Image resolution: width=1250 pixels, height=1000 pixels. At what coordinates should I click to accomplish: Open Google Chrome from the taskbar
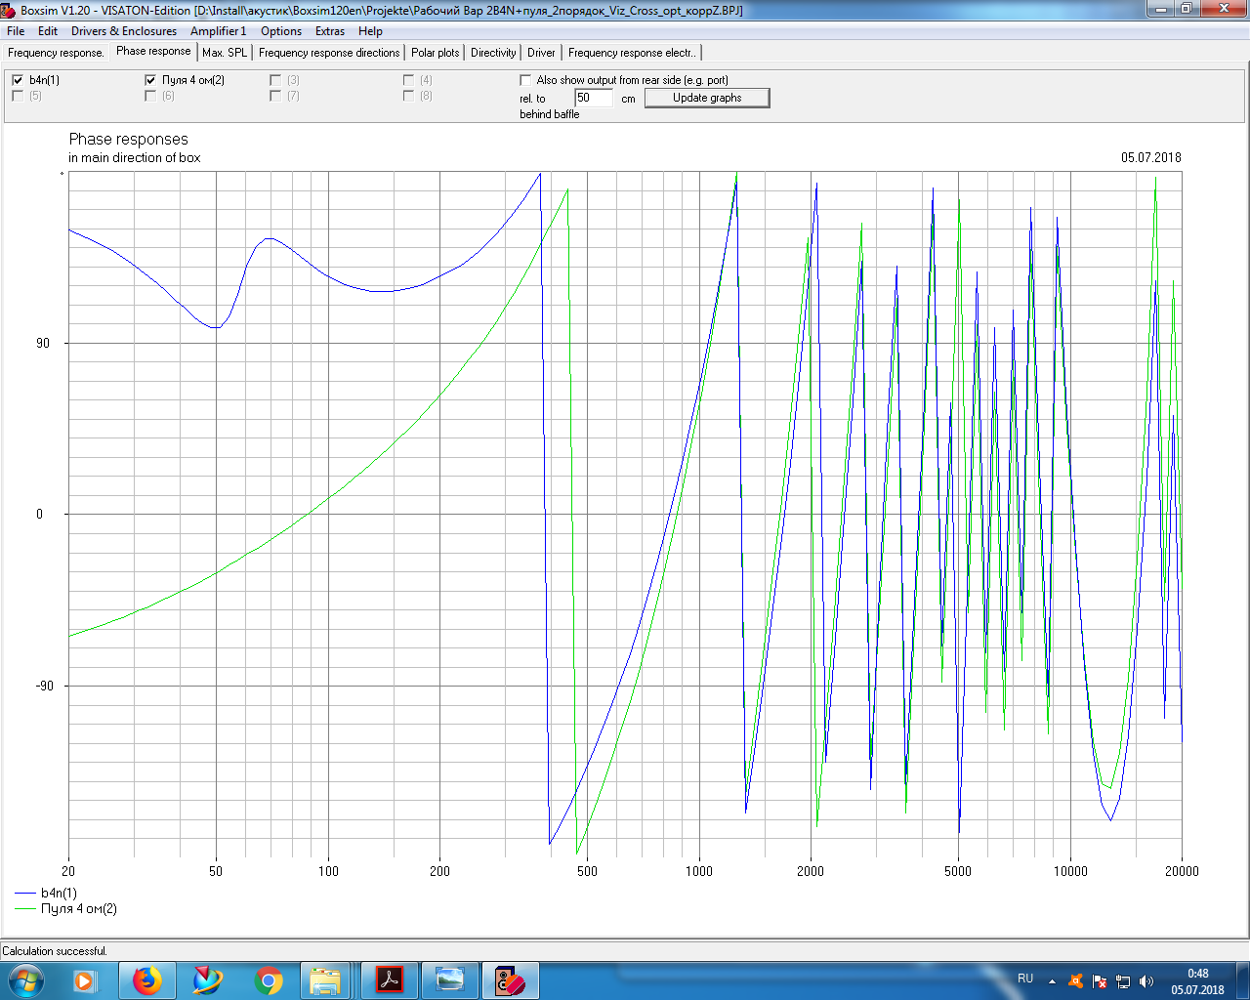pos(269,979)
